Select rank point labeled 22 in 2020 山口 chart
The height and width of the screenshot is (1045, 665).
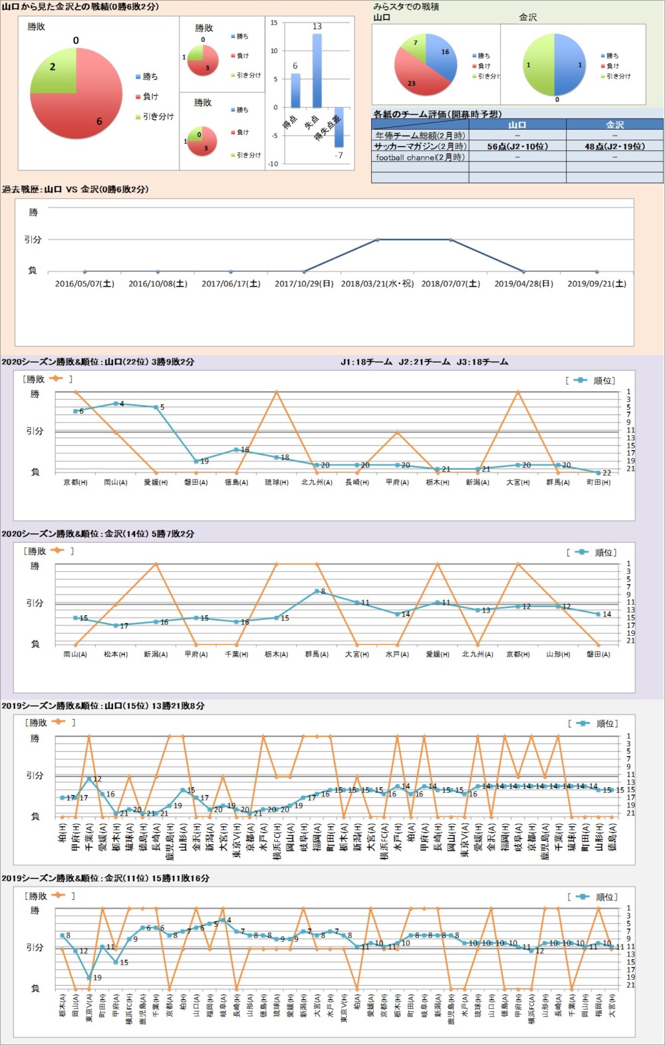click(598, 473)
